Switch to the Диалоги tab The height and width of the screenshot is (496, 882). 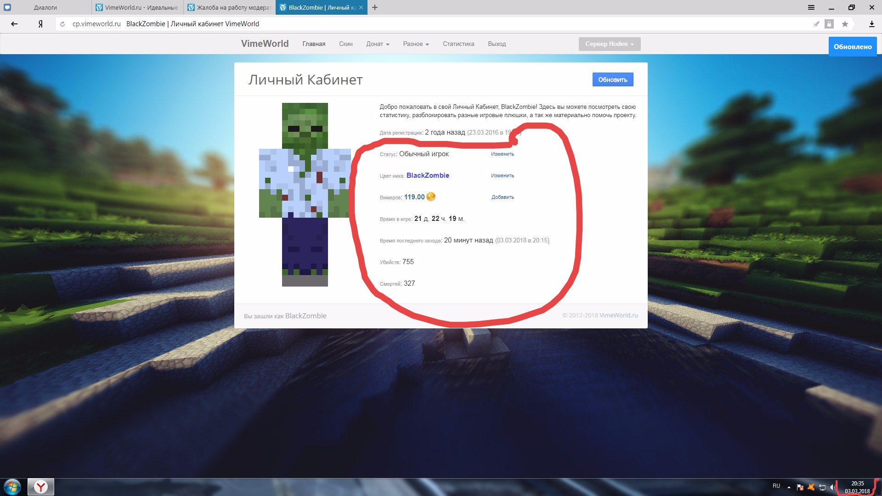(x=45, y=7)
